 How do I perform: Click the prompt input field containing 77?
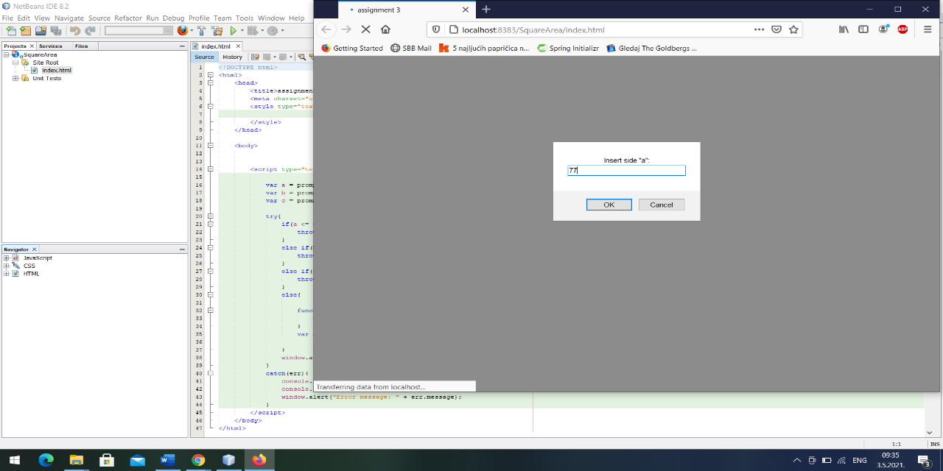coord(626,170)
